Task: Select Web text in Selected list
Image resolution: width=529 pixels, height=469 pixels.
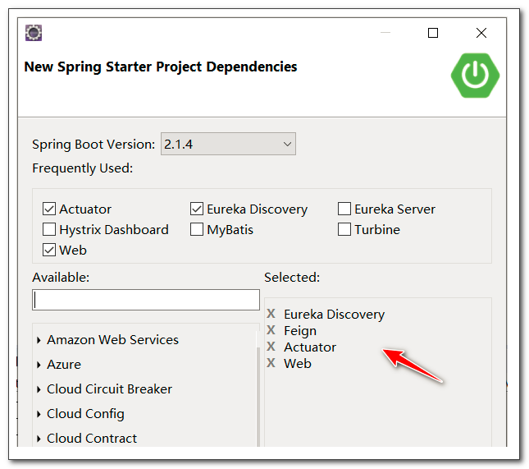Action: point(298,364)
